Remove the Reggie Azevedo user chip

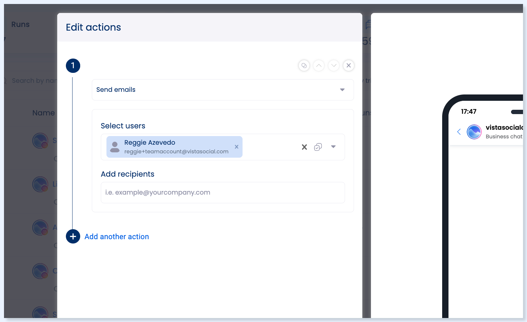coord(237,147)
